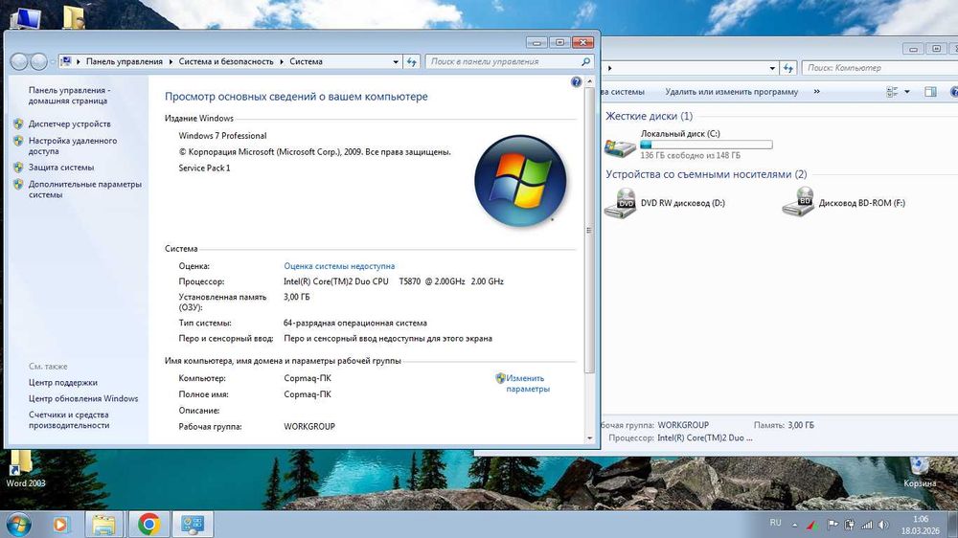The width and height of the screenshot is (958, 538).
Task: Expand arrow after 'Панель управления' breadcrumb
Action: point(171,61)
